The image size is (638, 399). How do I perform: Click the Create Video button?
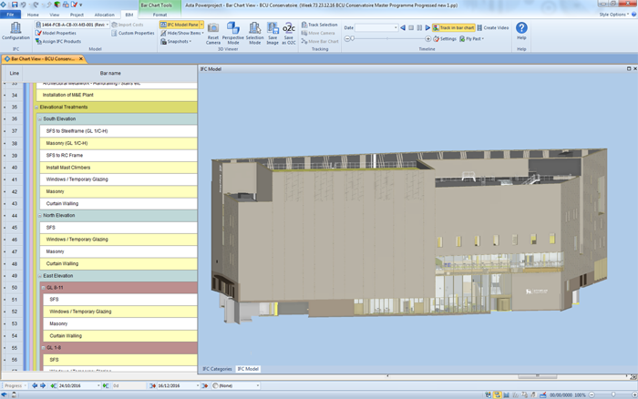click(493, 28)
